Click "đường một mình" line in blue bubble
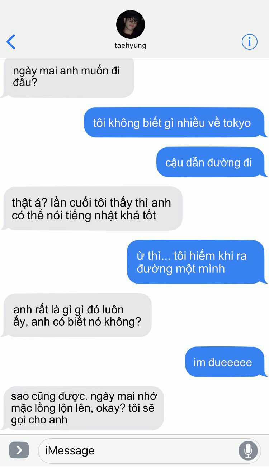The height and width of the screenshot is (467, 269). pyautogui.click(x=181, y=269)
